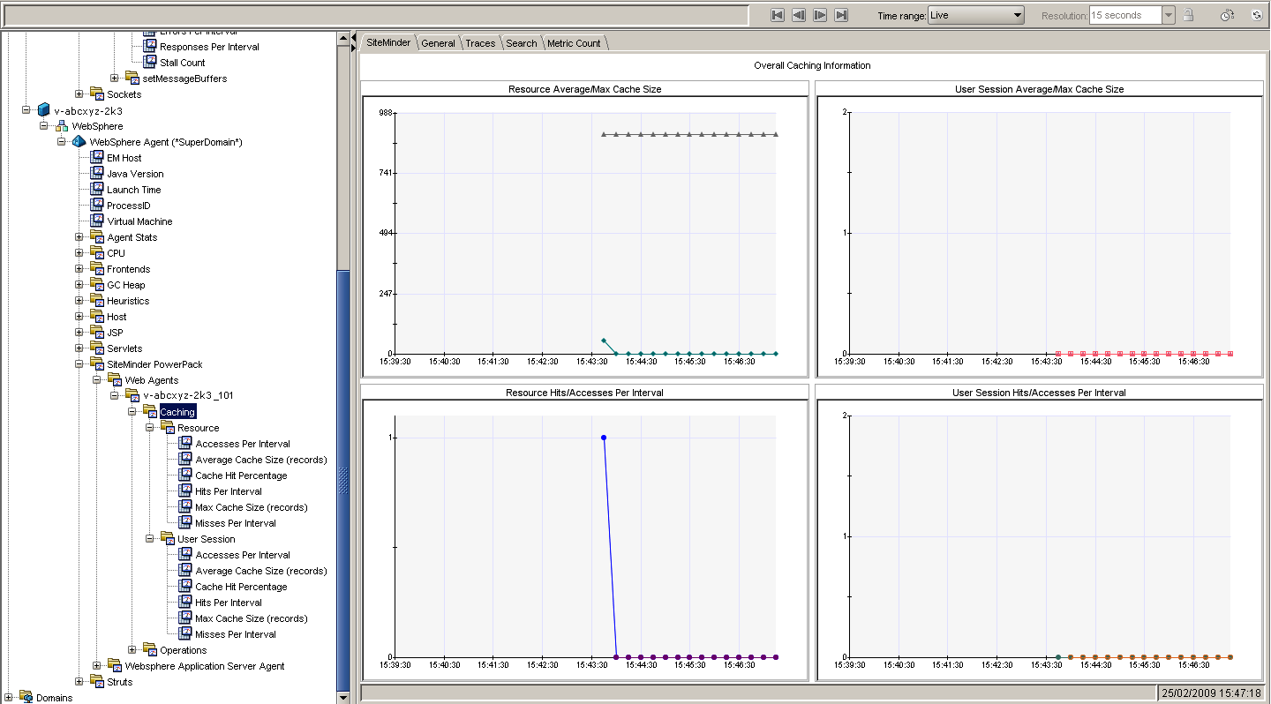The width and height of the screenshot is (1271, 704).
Task: Click the step-forward playback button
Action: [x=820, y=15]
